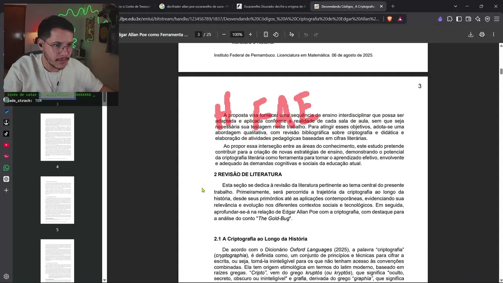
Task: Redo the PDF annotation
Action: [x=316, y=35]
